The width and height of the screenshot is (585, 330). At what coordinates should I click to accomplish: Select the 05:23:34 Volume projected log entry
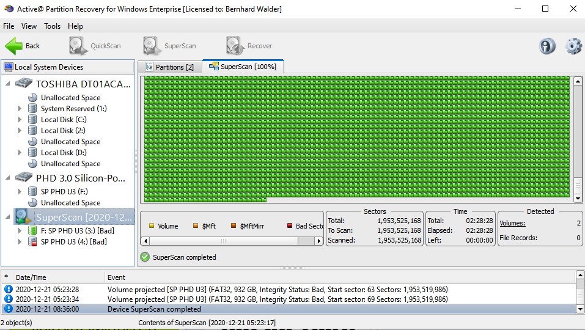(289, 299)
